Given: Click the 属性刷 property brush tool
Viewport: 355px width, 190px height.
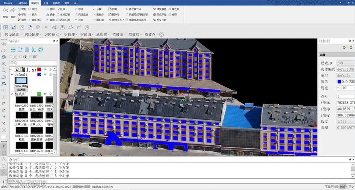Looking at the screenshot, I should click(x=174, y=9).
